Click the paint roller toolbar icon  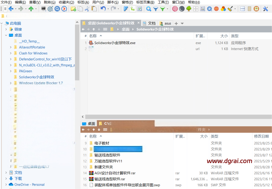230,9
